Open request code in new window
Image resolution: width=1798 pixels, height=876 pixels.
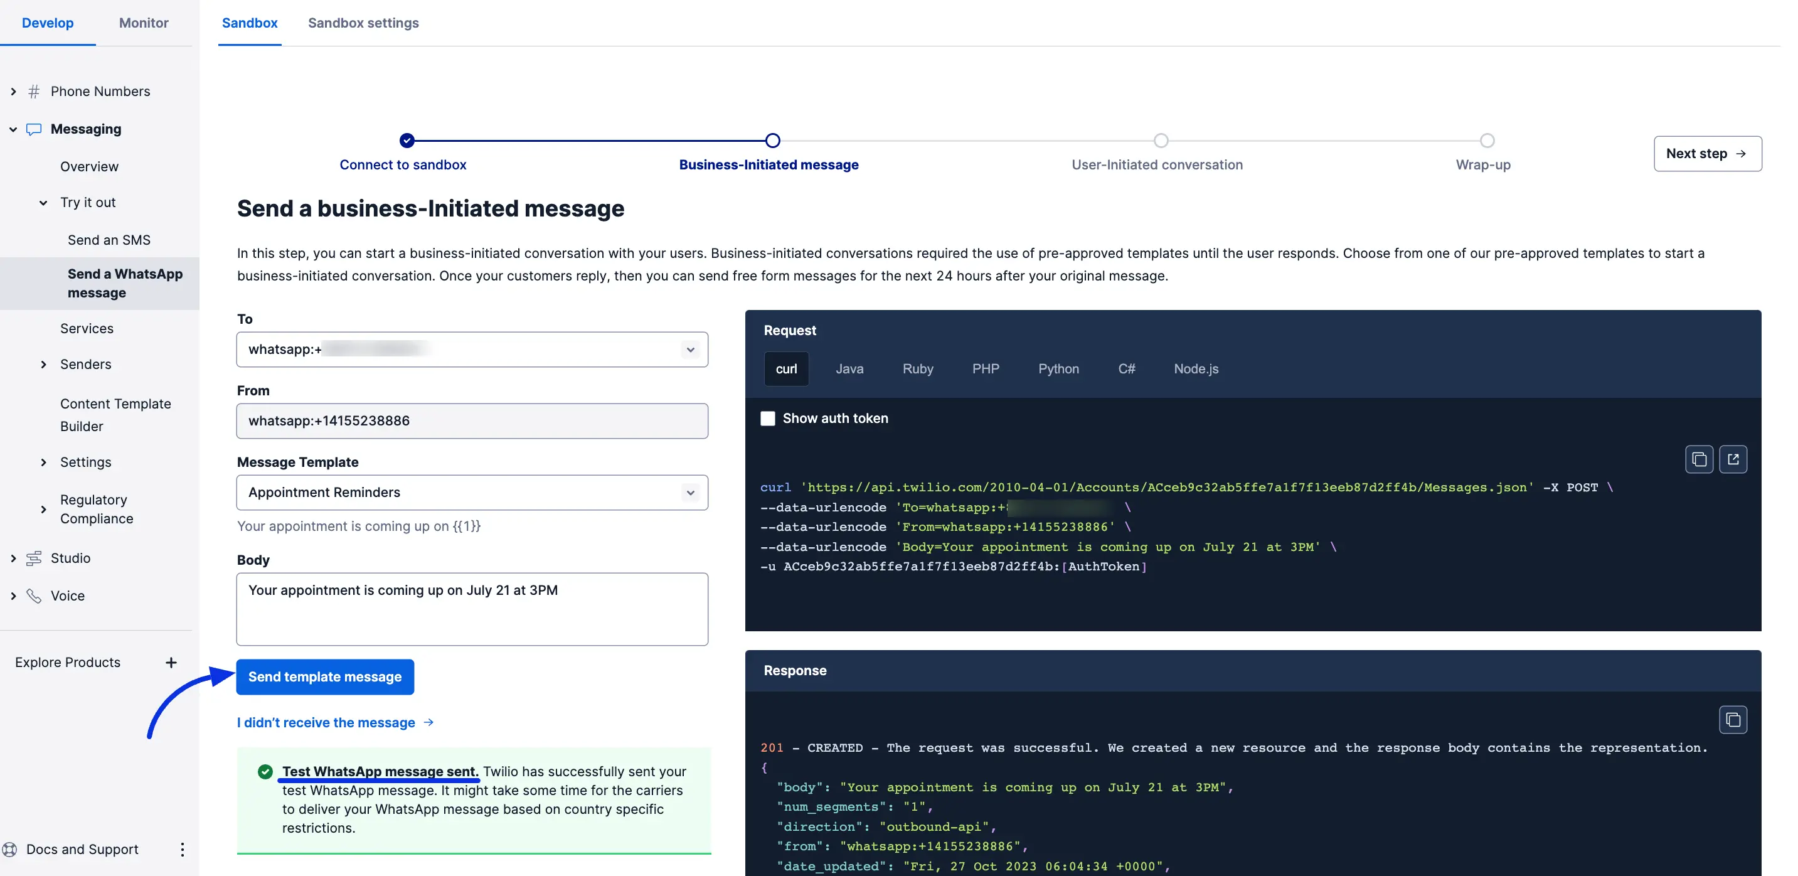point(1733,459)
